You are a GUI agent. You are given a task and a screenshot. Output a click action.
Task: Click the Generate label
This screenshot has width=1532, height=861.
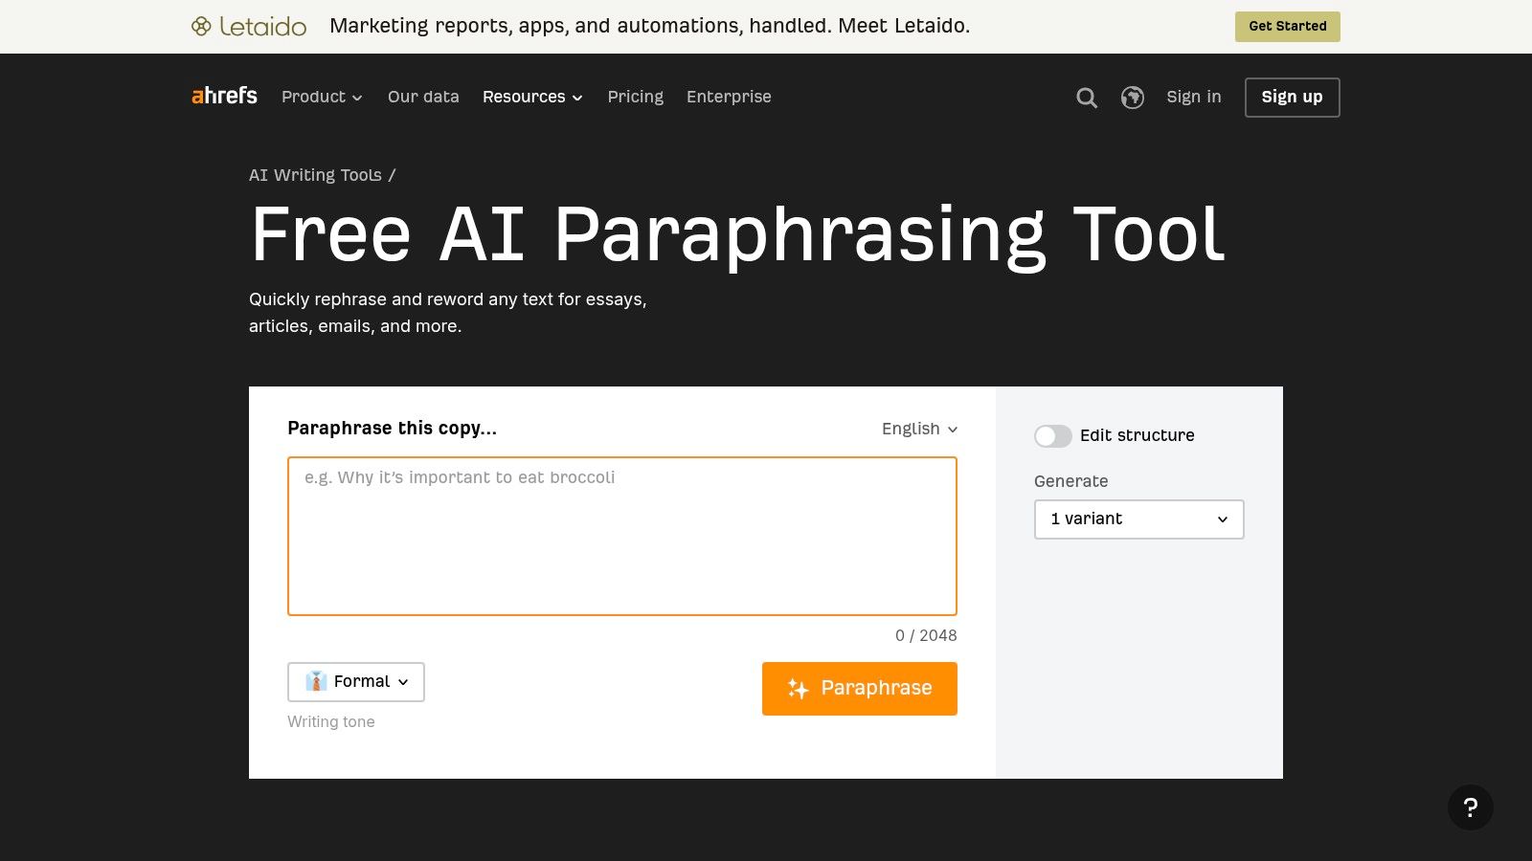pos(1071,481)
